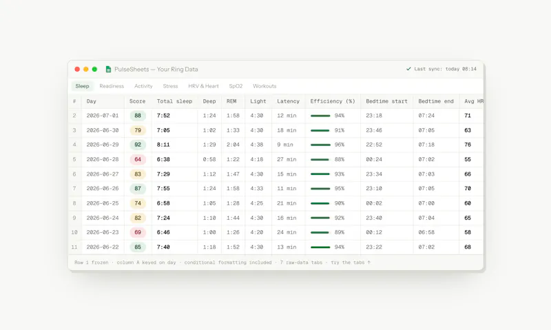The image size is (551, 330).
Task: Click the green sheets document icon
Action: [x=108, y=69]
